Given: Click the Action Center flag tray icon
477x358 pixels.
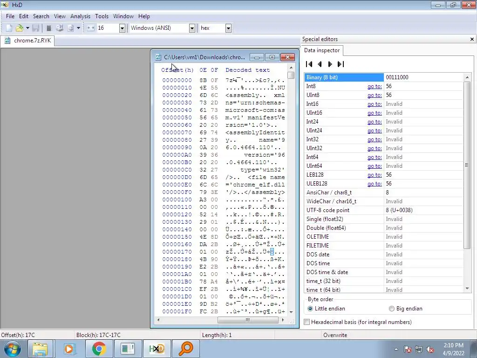Looking at the screenshot, I should [408, 350].
